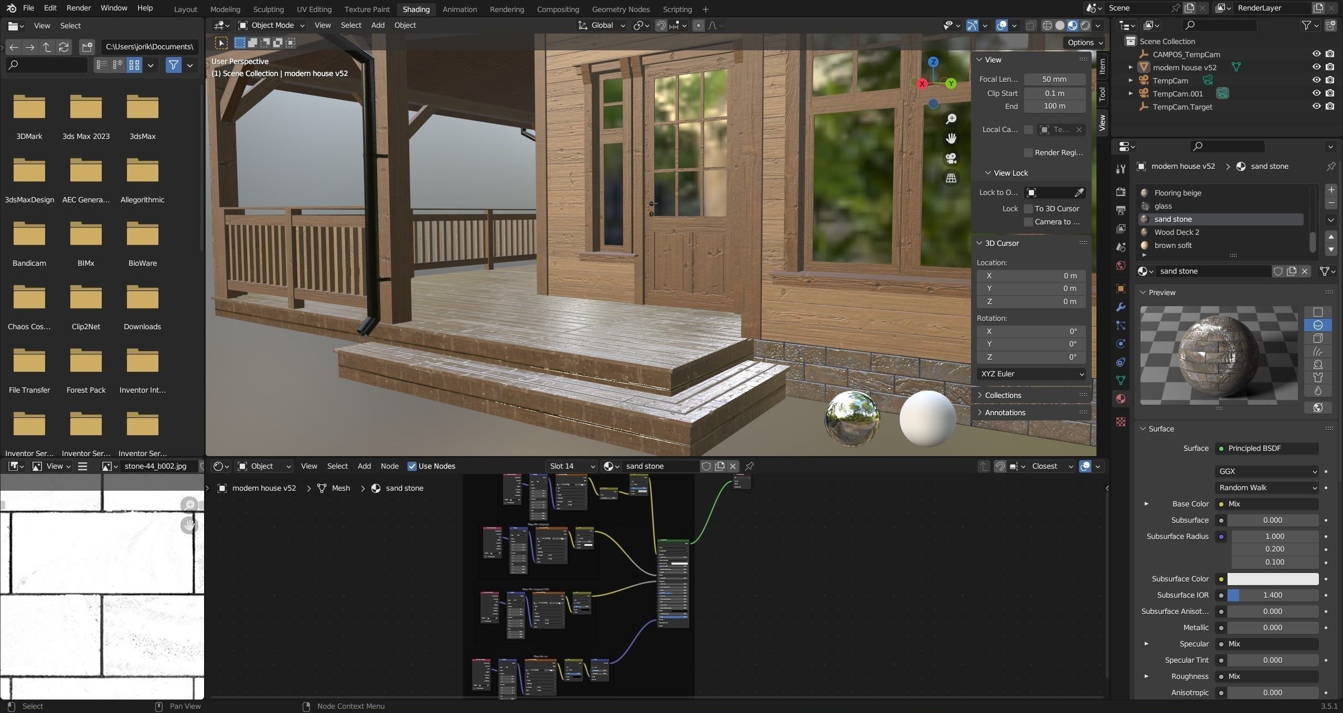Click Subsurface Color white swatch

click(x=1273, y=579)
